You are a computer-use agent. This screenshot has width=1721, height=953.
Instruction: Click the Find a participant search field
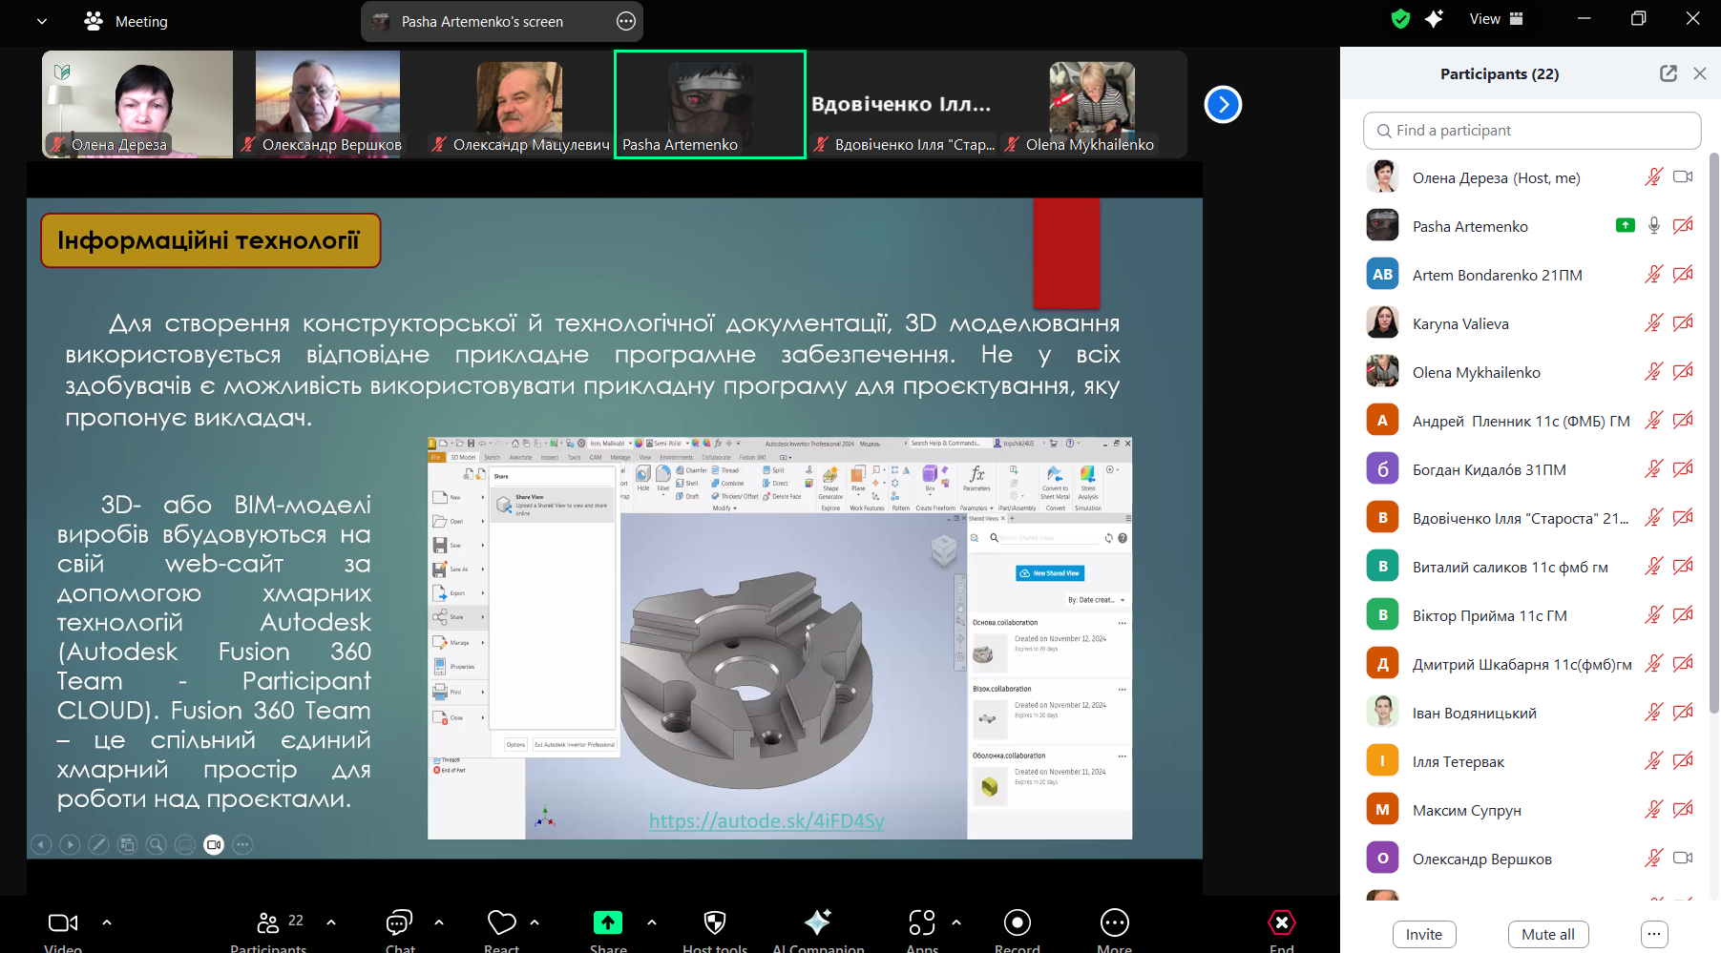pos(1531,131)
